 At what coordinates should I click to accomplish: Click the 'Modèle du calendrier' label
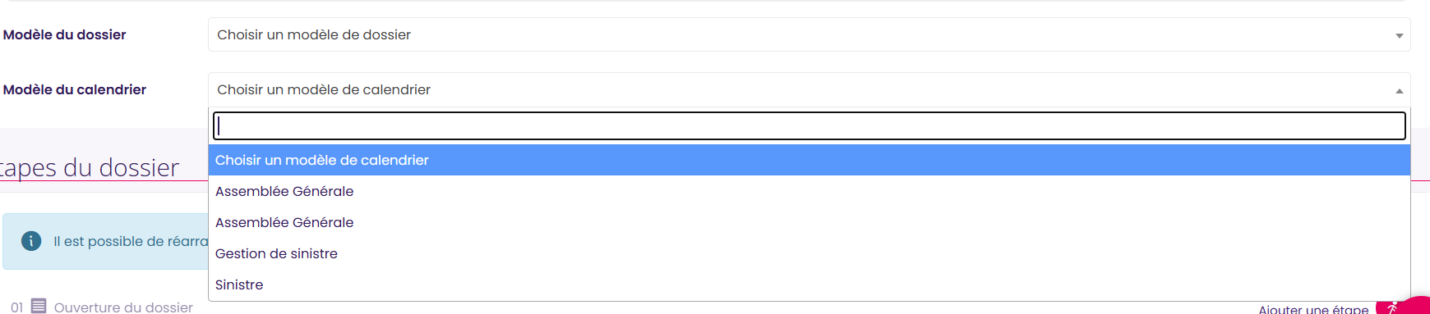pyautogui.click(x=75, y=89)
